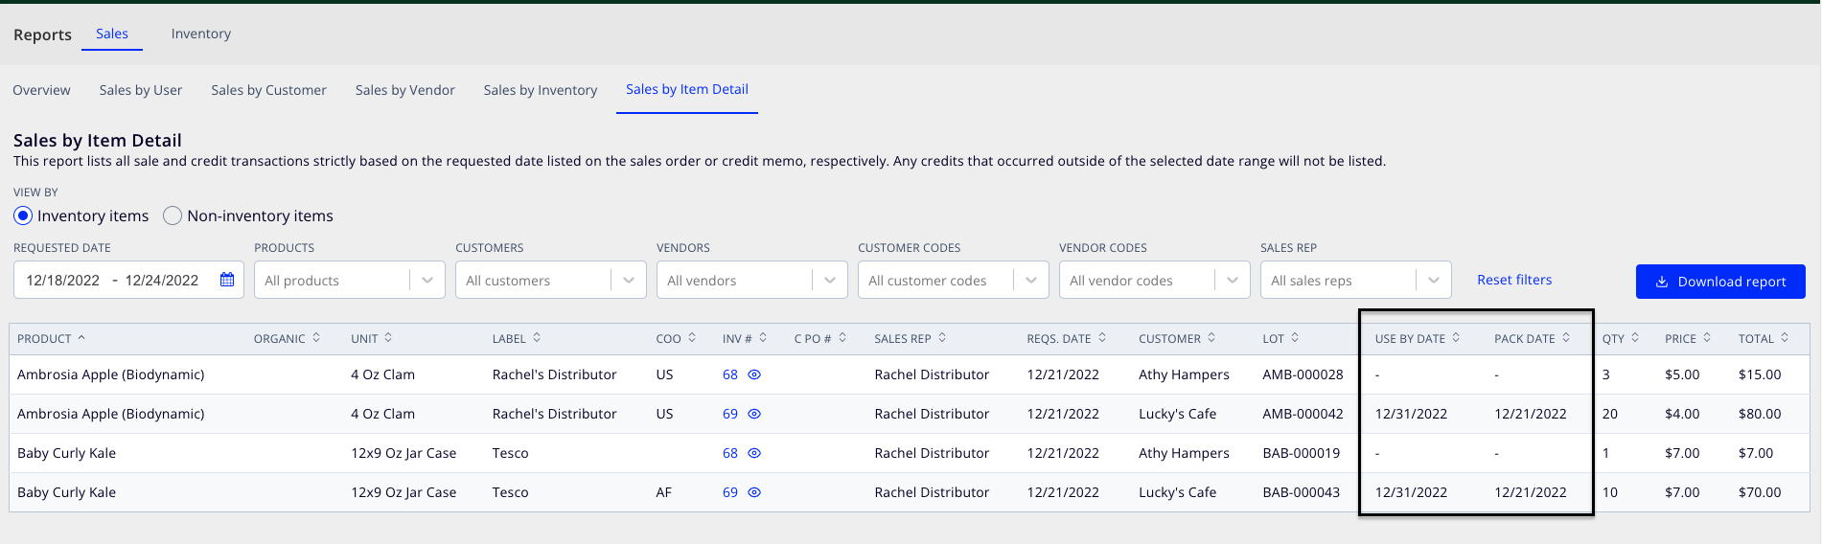
Task: Click the $15.00 total cell
Action: [x=1760, y=374]
